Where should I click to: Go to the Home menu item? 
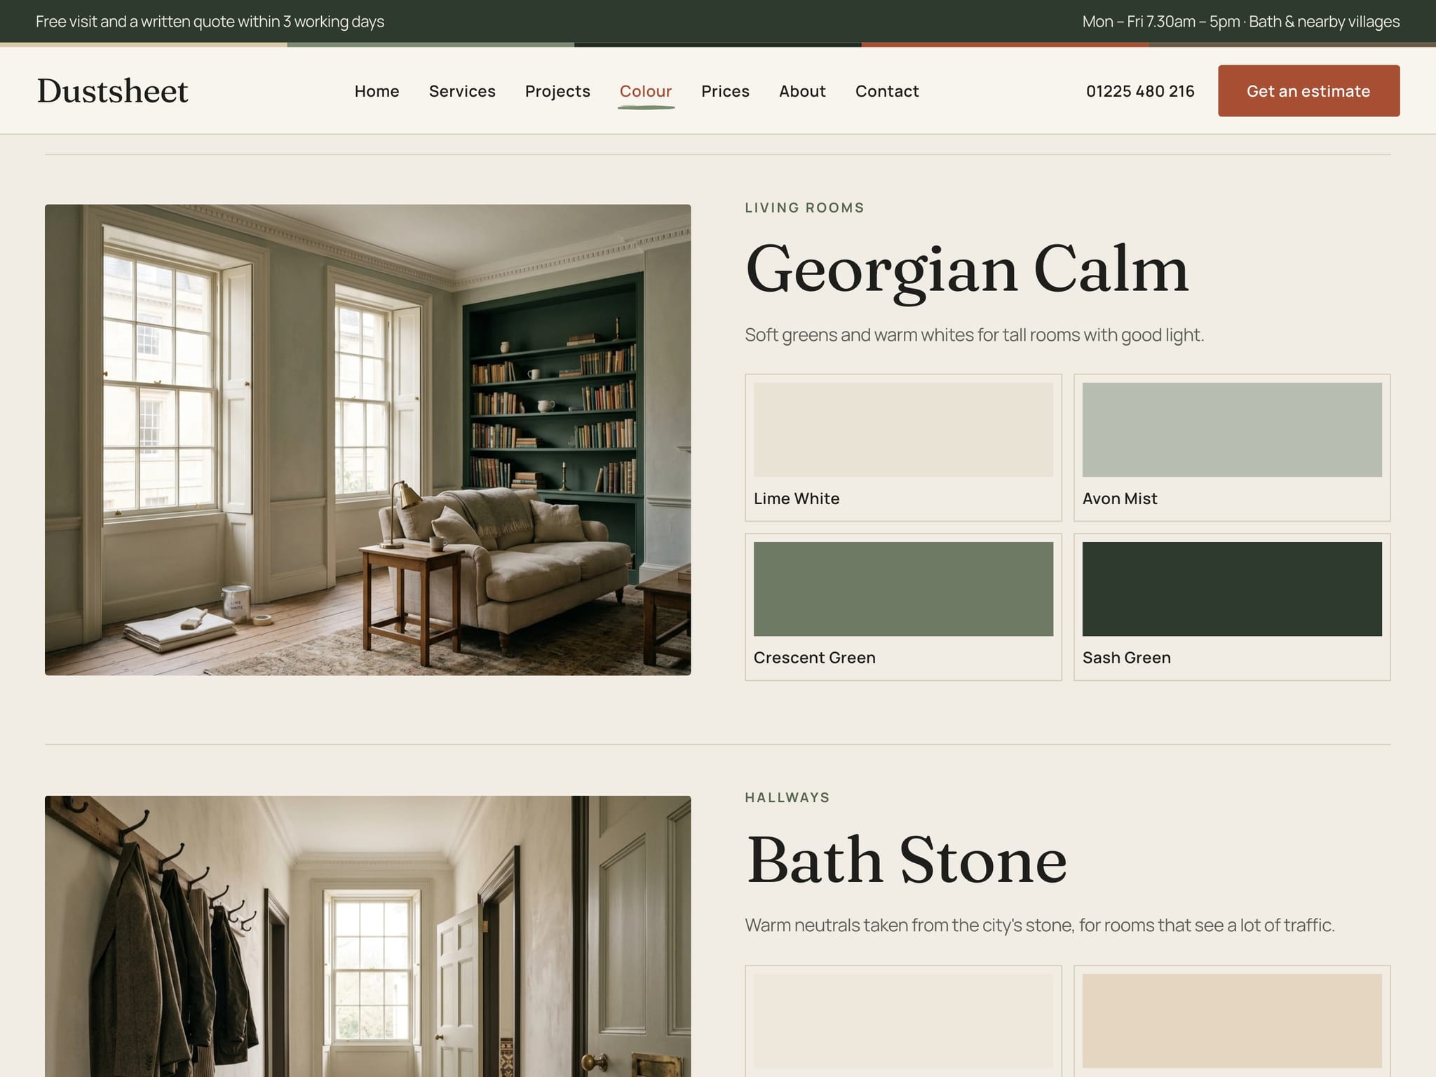(x=377, y=91)
